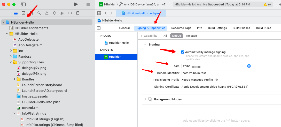Open the Issue navigator warning icon
Viewport: 281px width, 127px height.
(47, 13)
